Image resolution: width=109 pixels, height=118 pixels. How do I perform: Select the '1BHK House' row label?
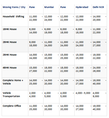tap(10, 29)
